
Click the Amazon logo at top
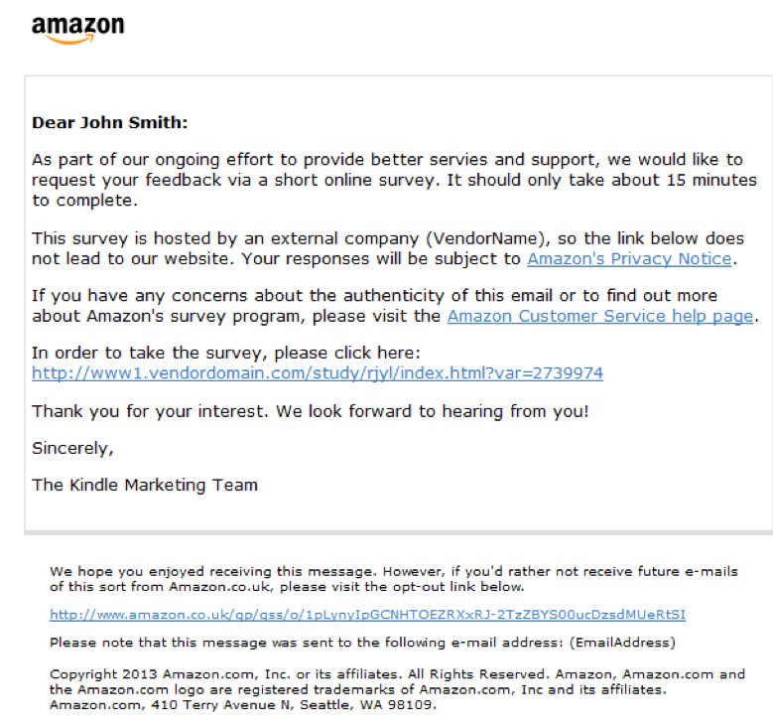pos(77,28)
